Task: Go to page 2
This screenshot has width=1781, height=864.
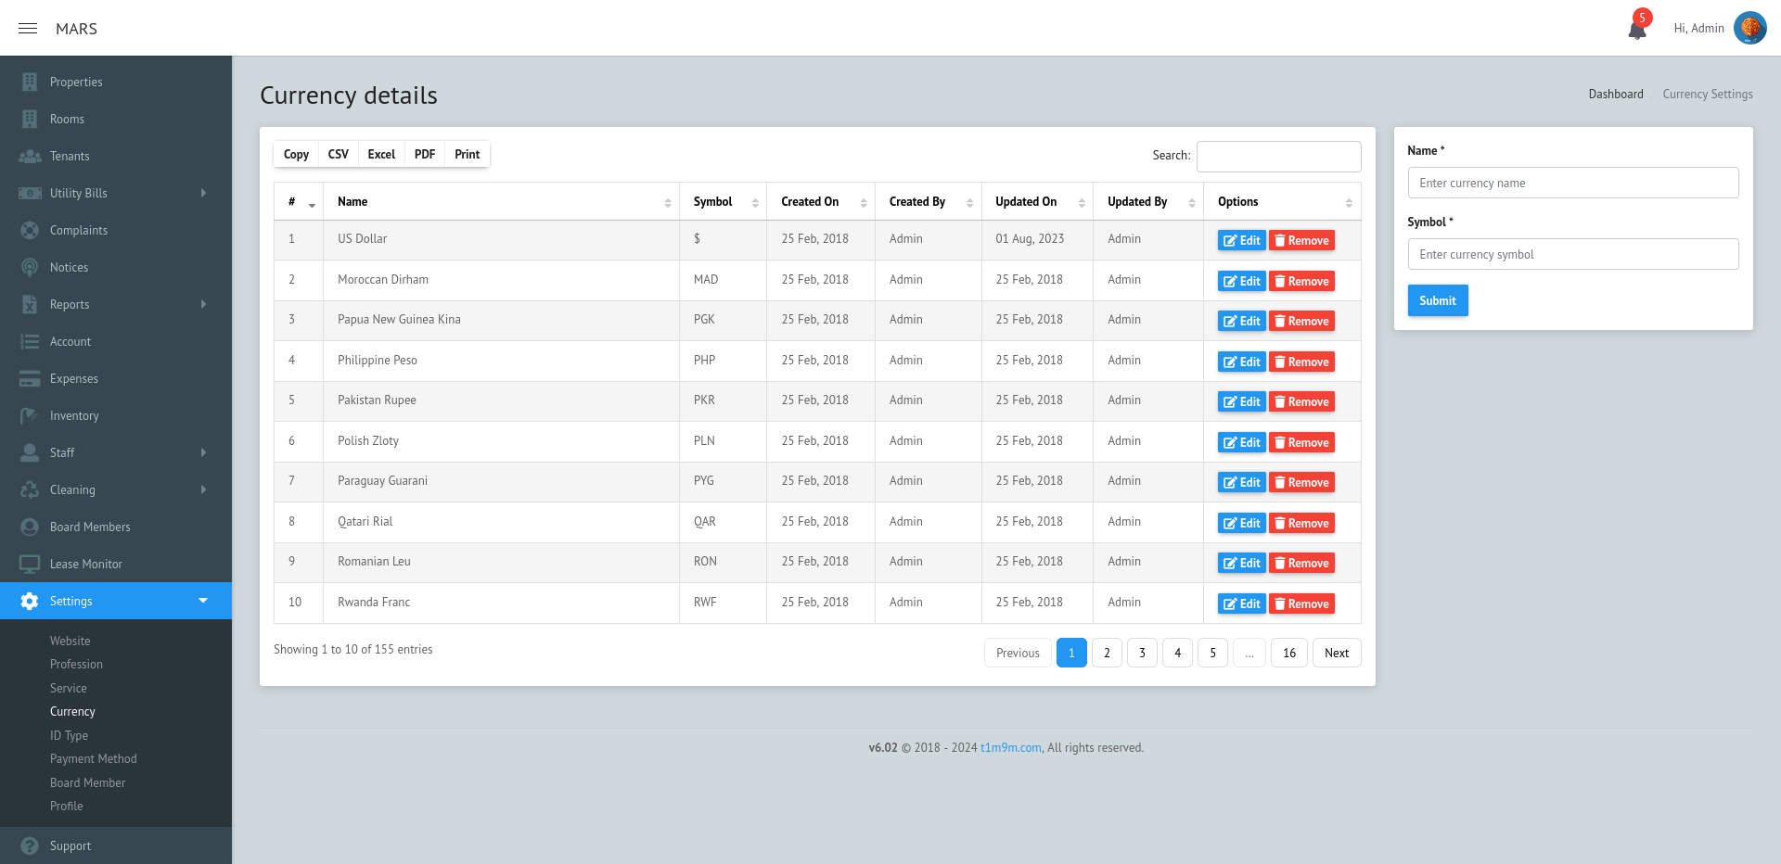Action: 1107,653
